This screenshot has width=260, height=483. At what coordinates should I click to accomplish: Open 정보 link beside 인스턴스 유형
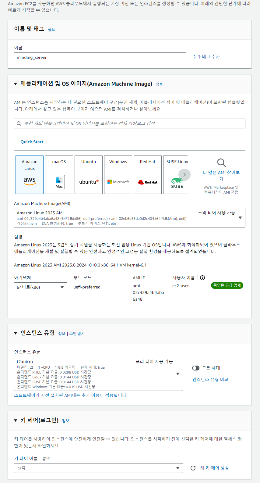pyautogui.click(x=62, y=334)
